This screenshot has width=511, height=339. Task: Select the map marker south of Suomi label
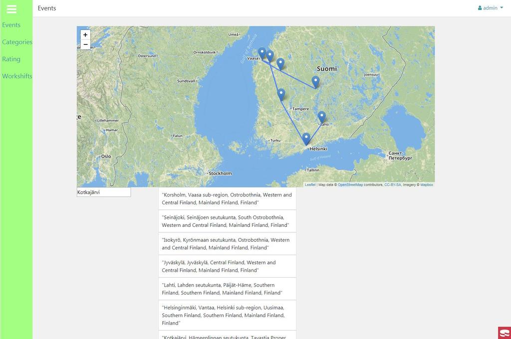tap(315, 82)
